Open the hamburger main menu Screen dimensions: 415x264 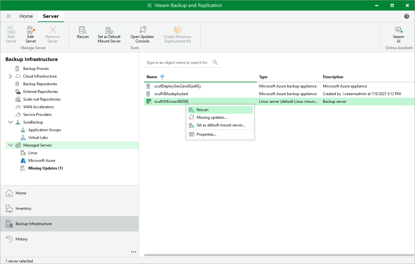tap(9, 16)
